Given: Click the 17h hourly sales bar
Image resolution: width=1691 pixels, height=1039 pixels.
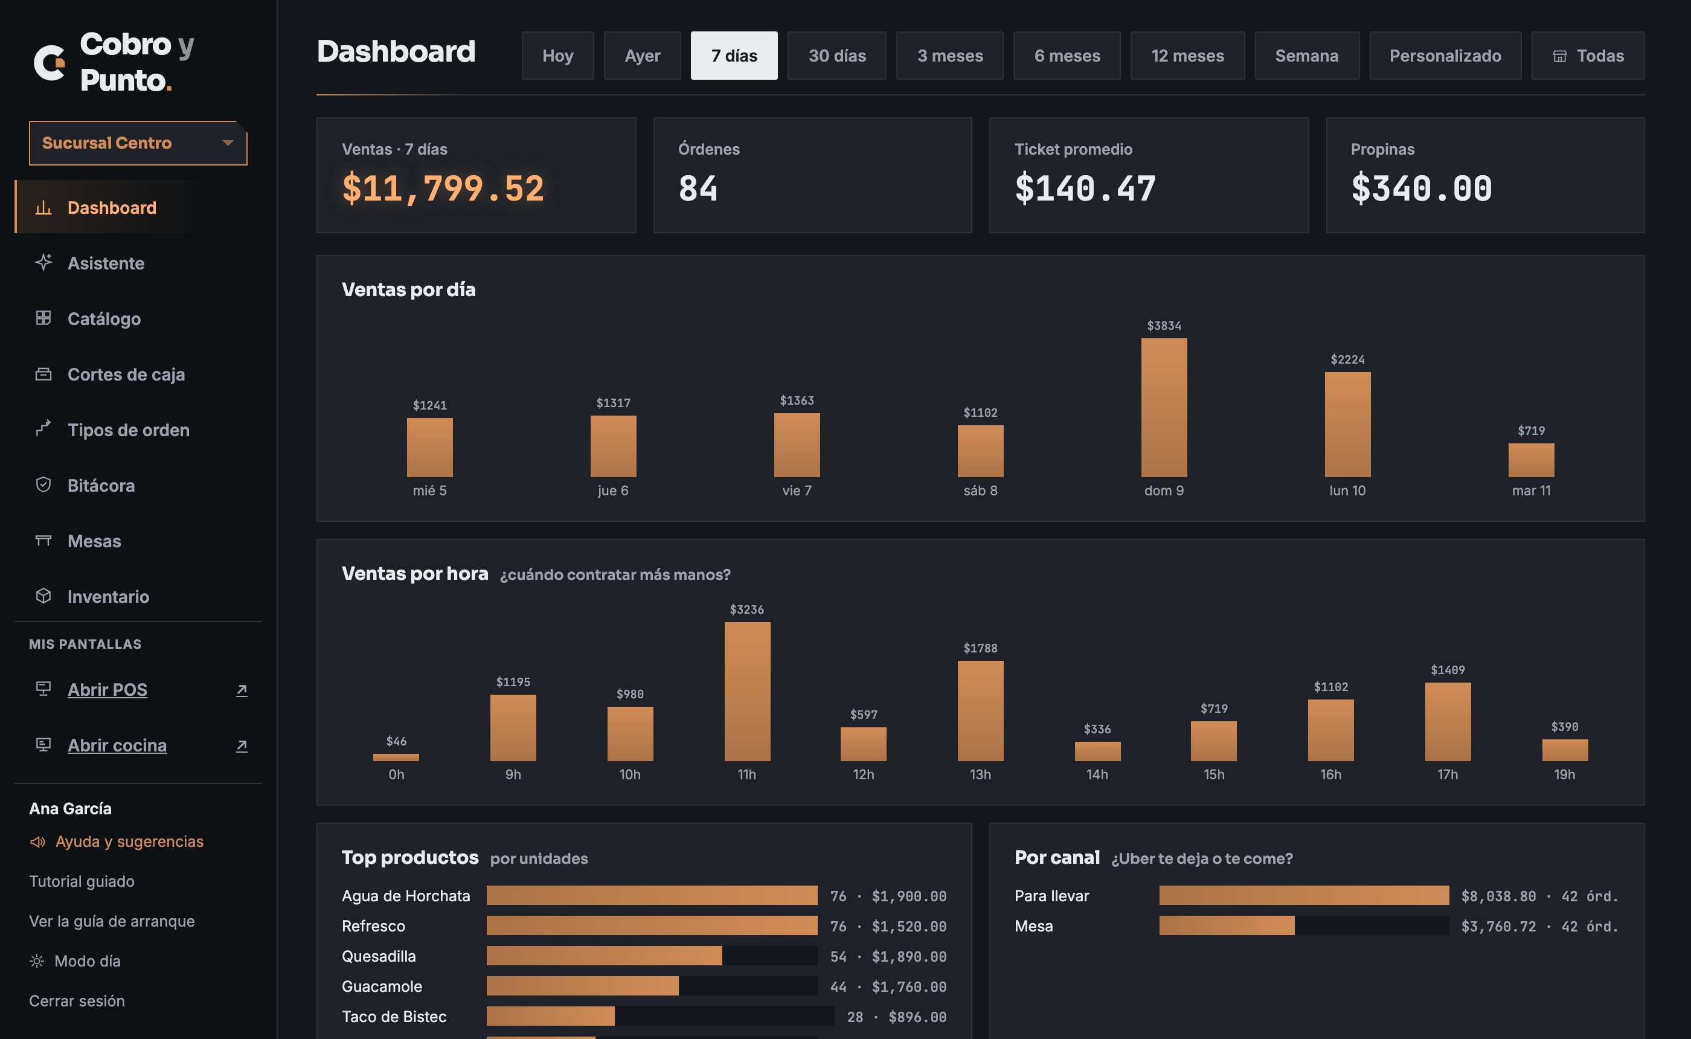Looking at the screenshot, I should pos(1447,721).
